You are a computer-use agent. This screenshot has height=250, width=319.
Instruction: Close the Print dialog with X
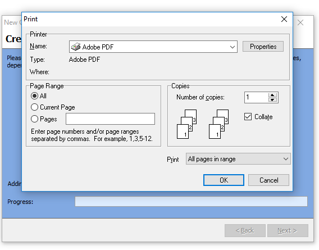[x=284, y=19]
